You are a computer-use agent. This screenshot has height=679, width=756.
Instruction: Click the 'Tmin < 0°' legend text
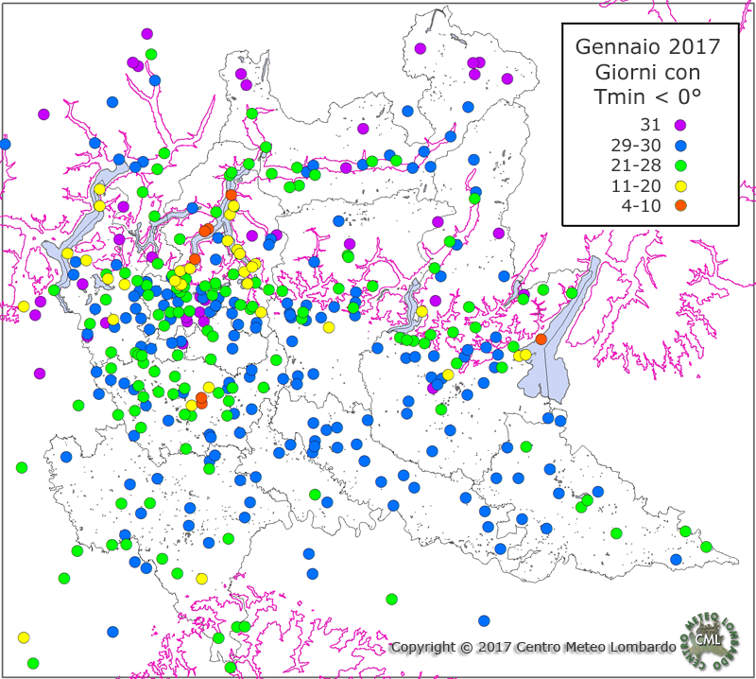click(x=647, y=96)
